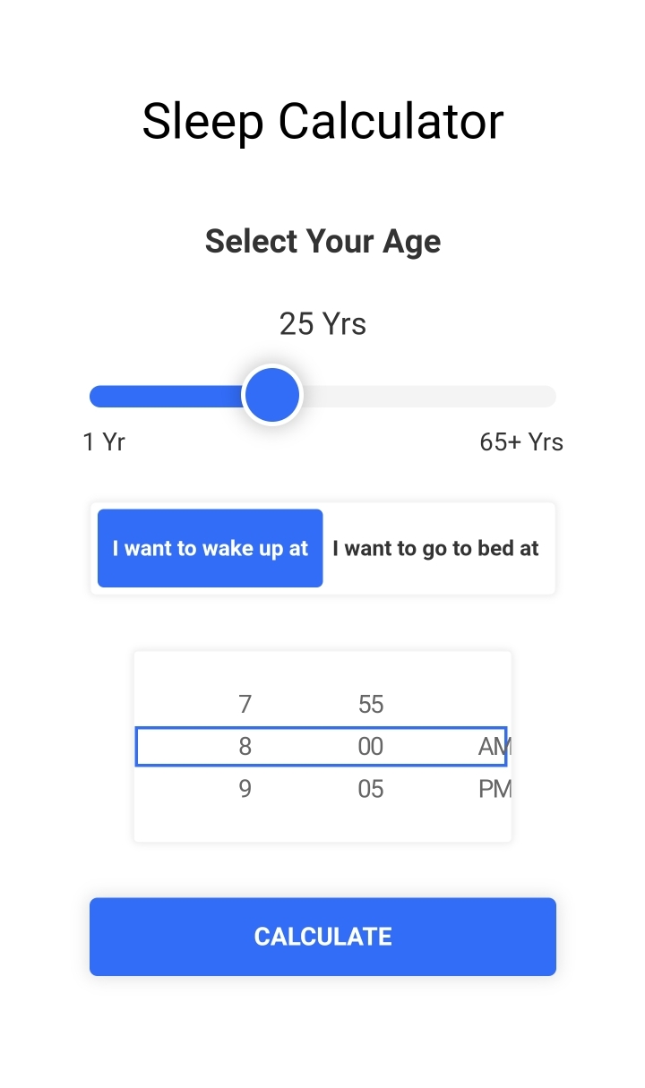
Task: Click the "Sleep Calculator" title
Action: click(322, 121)
